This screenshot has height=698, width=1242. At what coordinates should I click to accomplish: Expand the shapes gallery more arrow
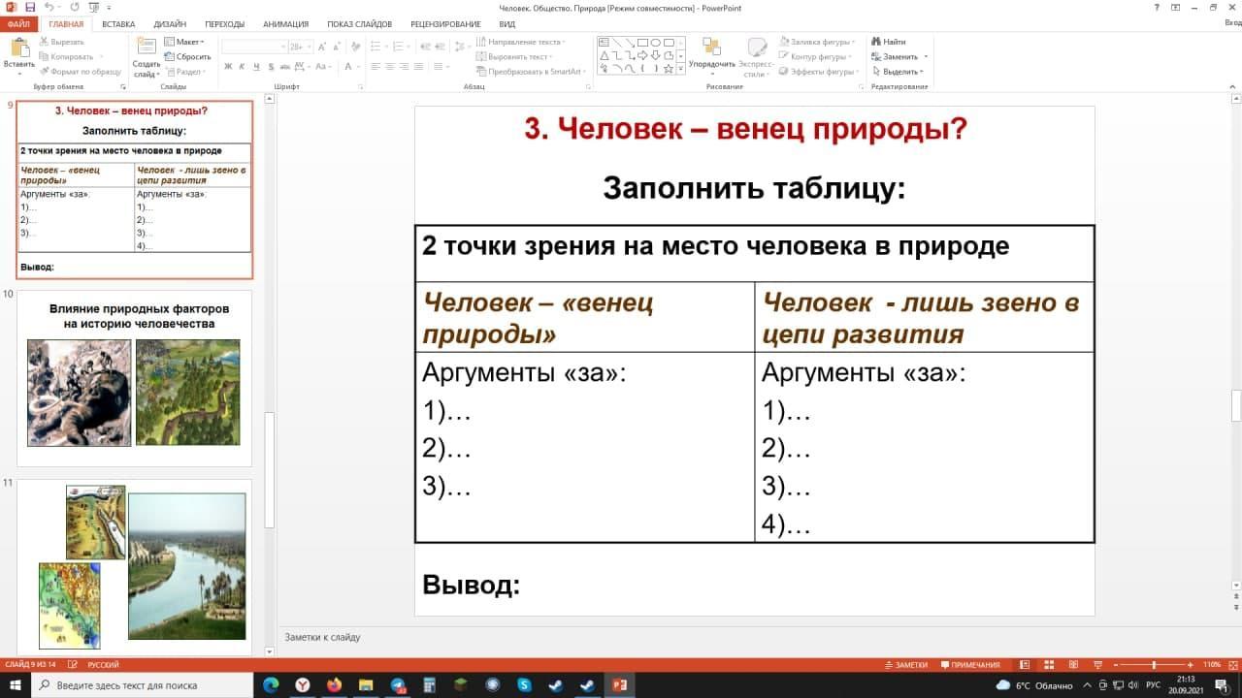[x=681, y=69]
